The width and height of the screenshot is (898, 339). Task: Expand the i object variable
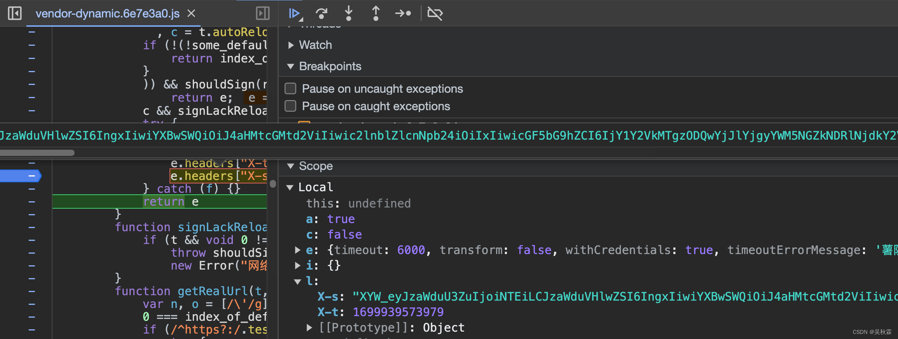coord(297,266)
